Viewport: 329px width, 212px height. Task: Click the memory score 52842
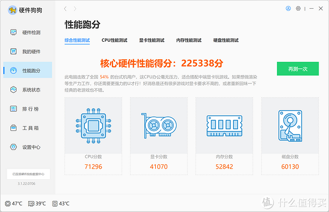224,167
